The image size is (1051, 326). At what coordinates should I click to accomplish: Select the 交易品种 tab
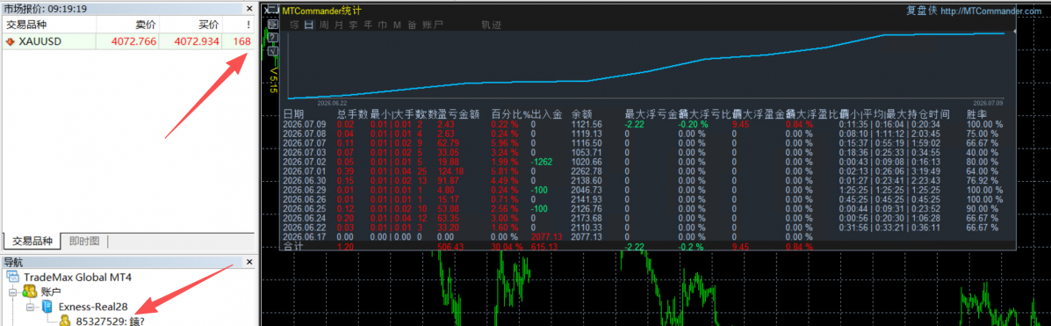[x=32, y=241]
